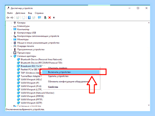Select the Мониторы category icon

[15, 39]
